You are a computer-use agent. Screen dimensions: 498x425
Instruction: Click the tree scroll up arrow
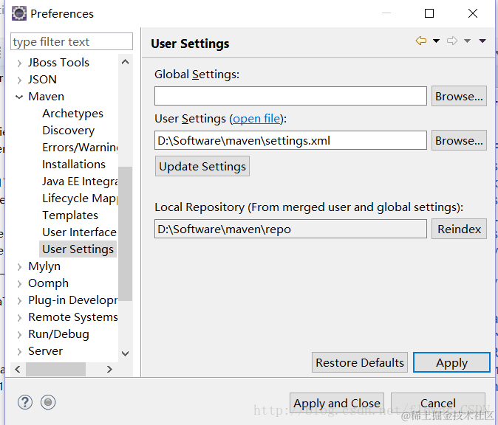click(x=125, y=62)
